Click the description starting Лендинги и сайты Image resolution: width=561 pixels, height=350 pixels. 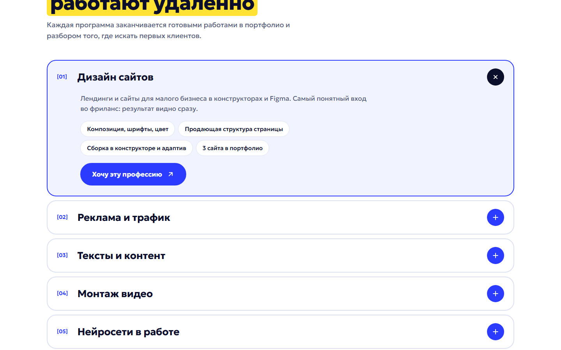pyautogui.click(x=223, y=103)
